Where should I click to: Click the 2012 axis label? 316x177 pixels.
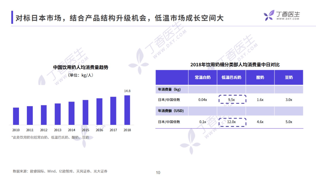click(x=44, y=130)
